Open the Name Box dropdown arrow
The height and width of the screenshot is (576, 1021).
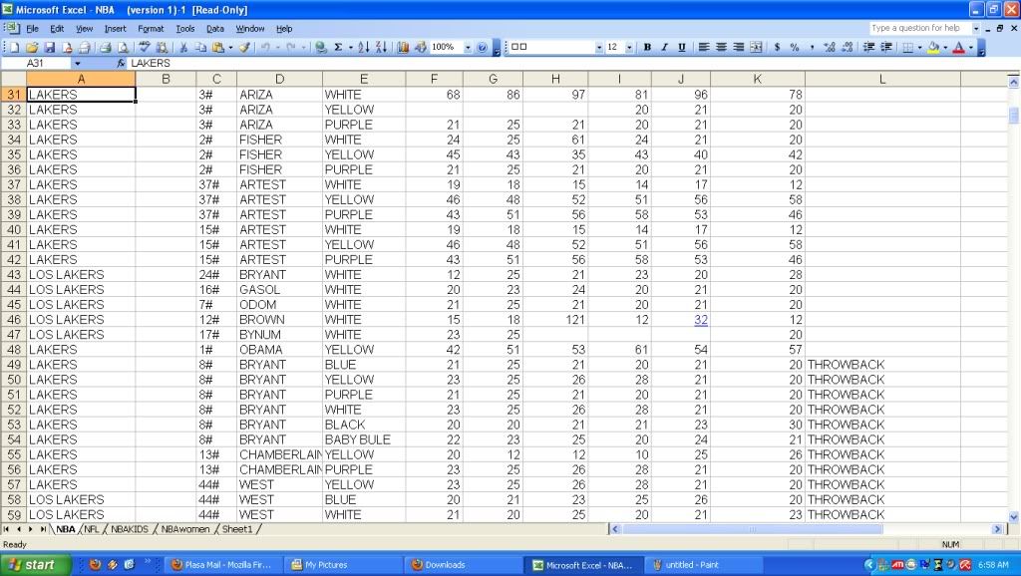(x=78, y=63)
